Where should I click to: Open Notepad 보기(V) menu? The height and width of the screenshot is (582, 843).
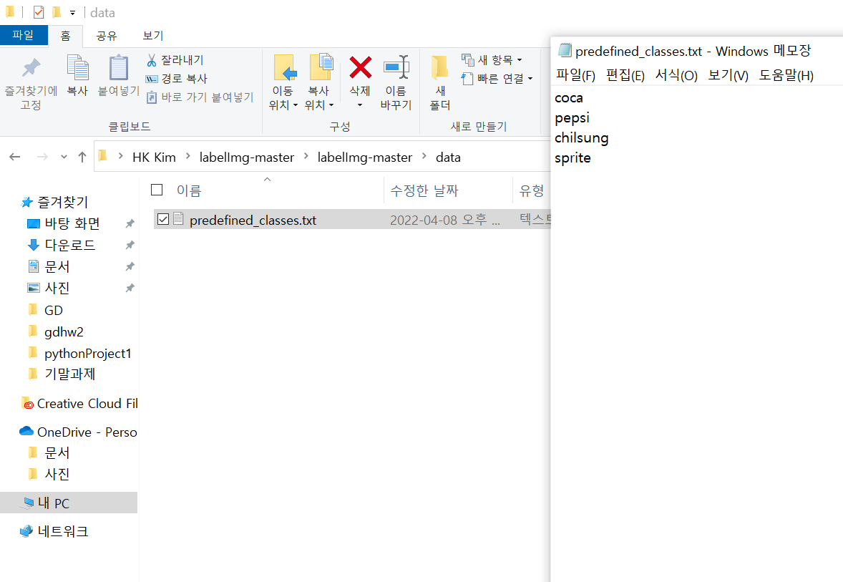click(x=728, y=75)
